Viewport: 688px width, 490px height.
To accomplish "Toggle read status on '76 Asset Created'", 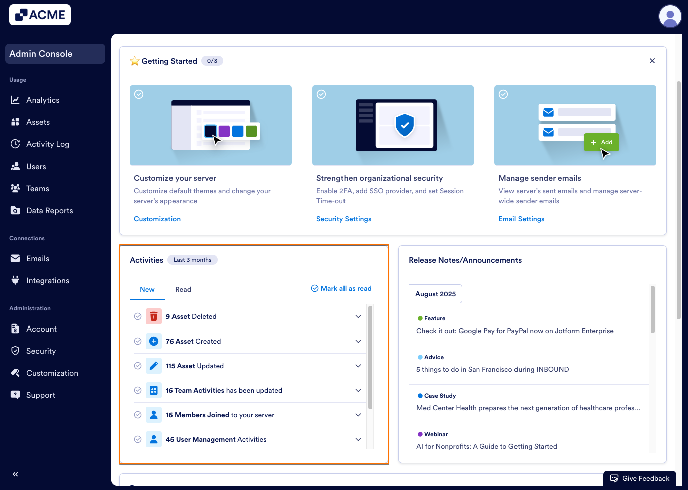I will (x=138, y=341).
